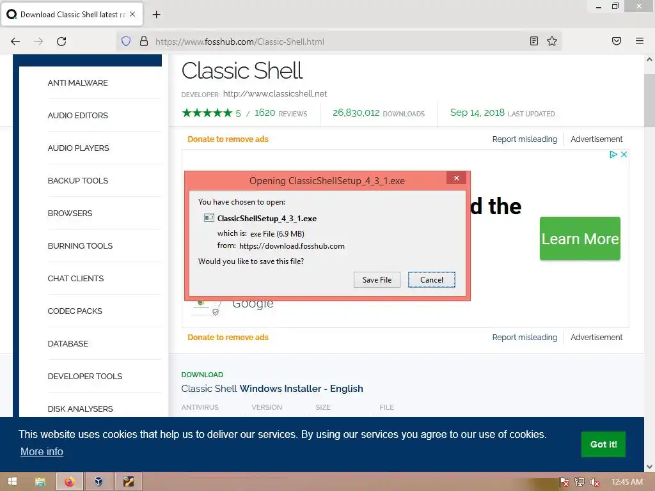Bookmark this page with star icon
655x491 pixels.
click(x=552, y=41)
